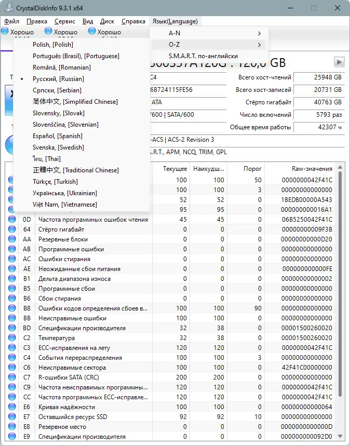Select the first Хорошо disk status

click(x=18, y=32)
